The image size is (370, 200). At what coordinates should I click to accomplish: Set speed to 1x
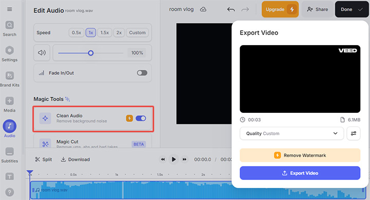(90, 32)
